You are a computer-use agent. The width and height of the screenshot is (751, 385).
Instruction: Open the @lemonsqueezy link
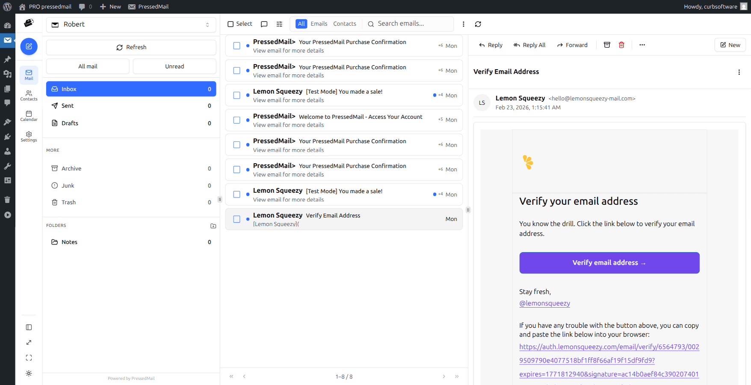click(x=544, y=303)
